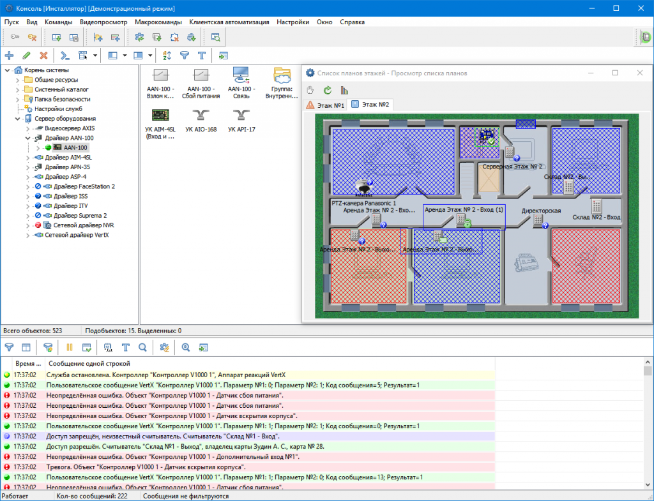The image size is (654, 501).
Task: Click the funnel filter icon in event toolbar
Action: (9, 347)
